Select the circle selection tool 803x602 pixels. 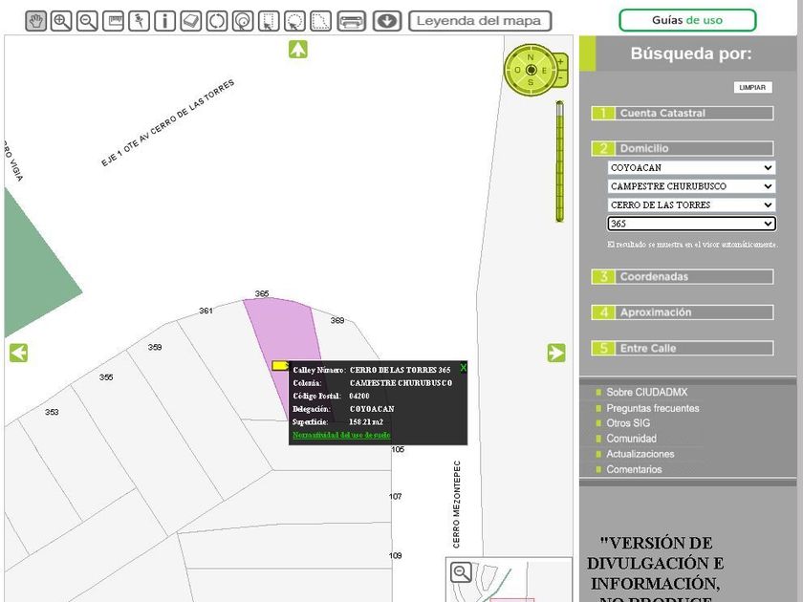294,21
